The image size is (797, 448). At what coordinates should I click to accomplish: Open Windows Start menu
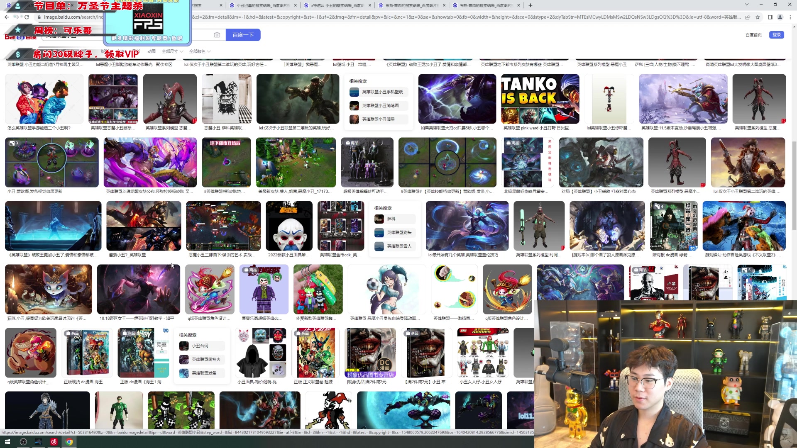[7, 442]
